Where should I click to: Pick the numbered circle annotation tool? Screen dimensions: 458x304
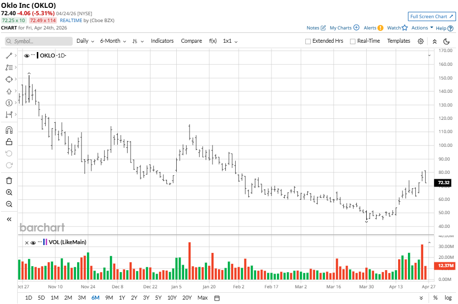coord(9,103)
